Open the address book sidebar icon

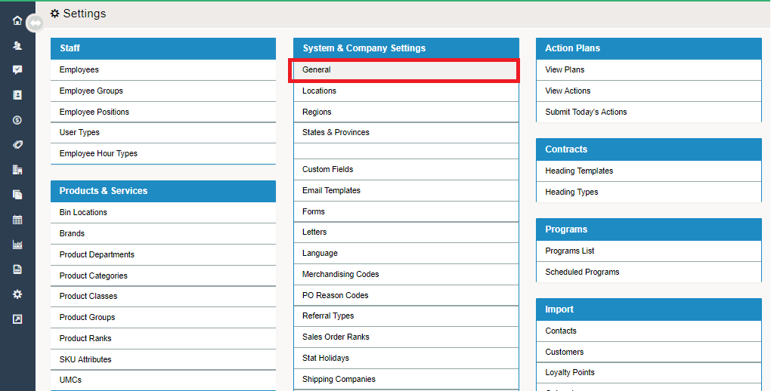coord(17,95)
